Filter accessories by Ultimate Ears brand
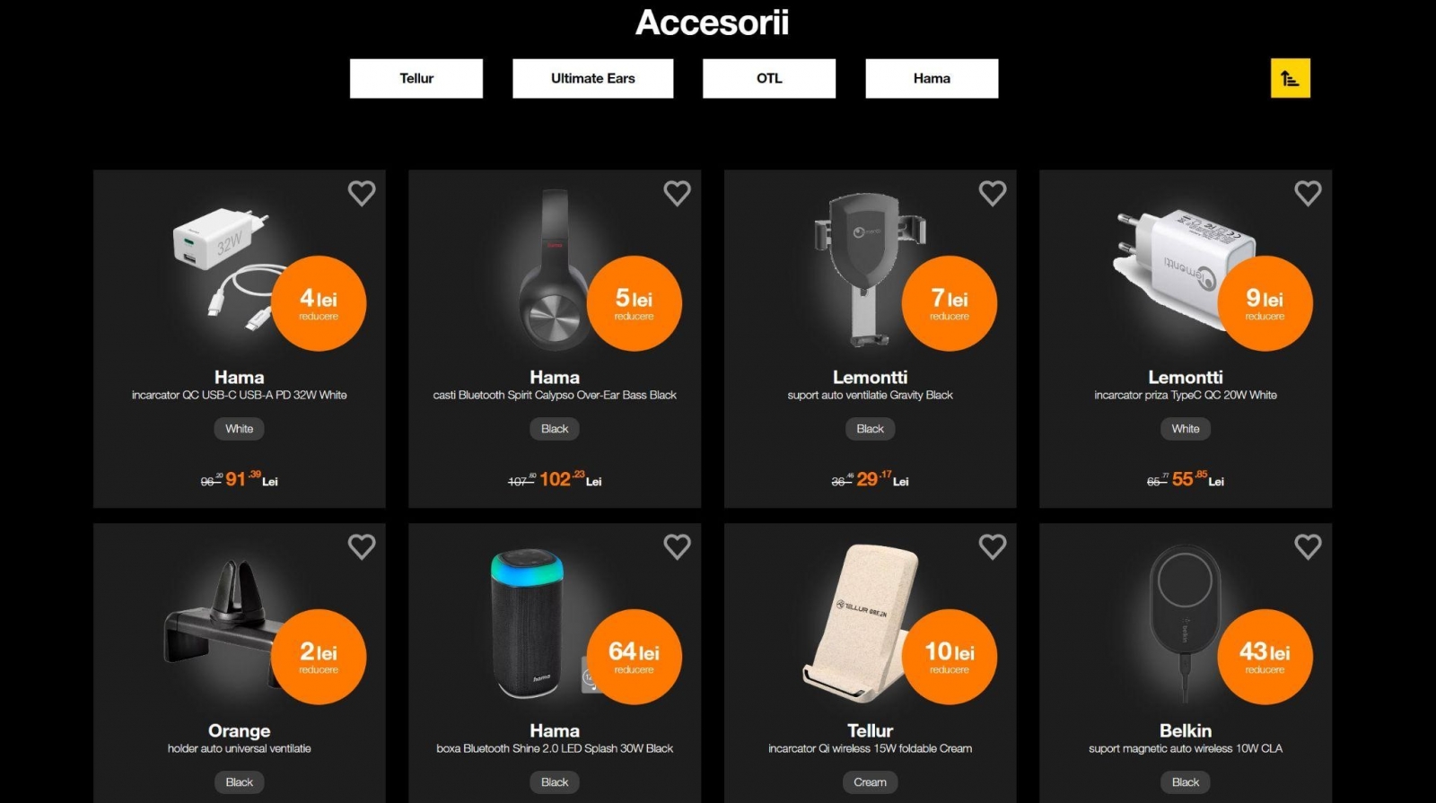 coord(592,78)
